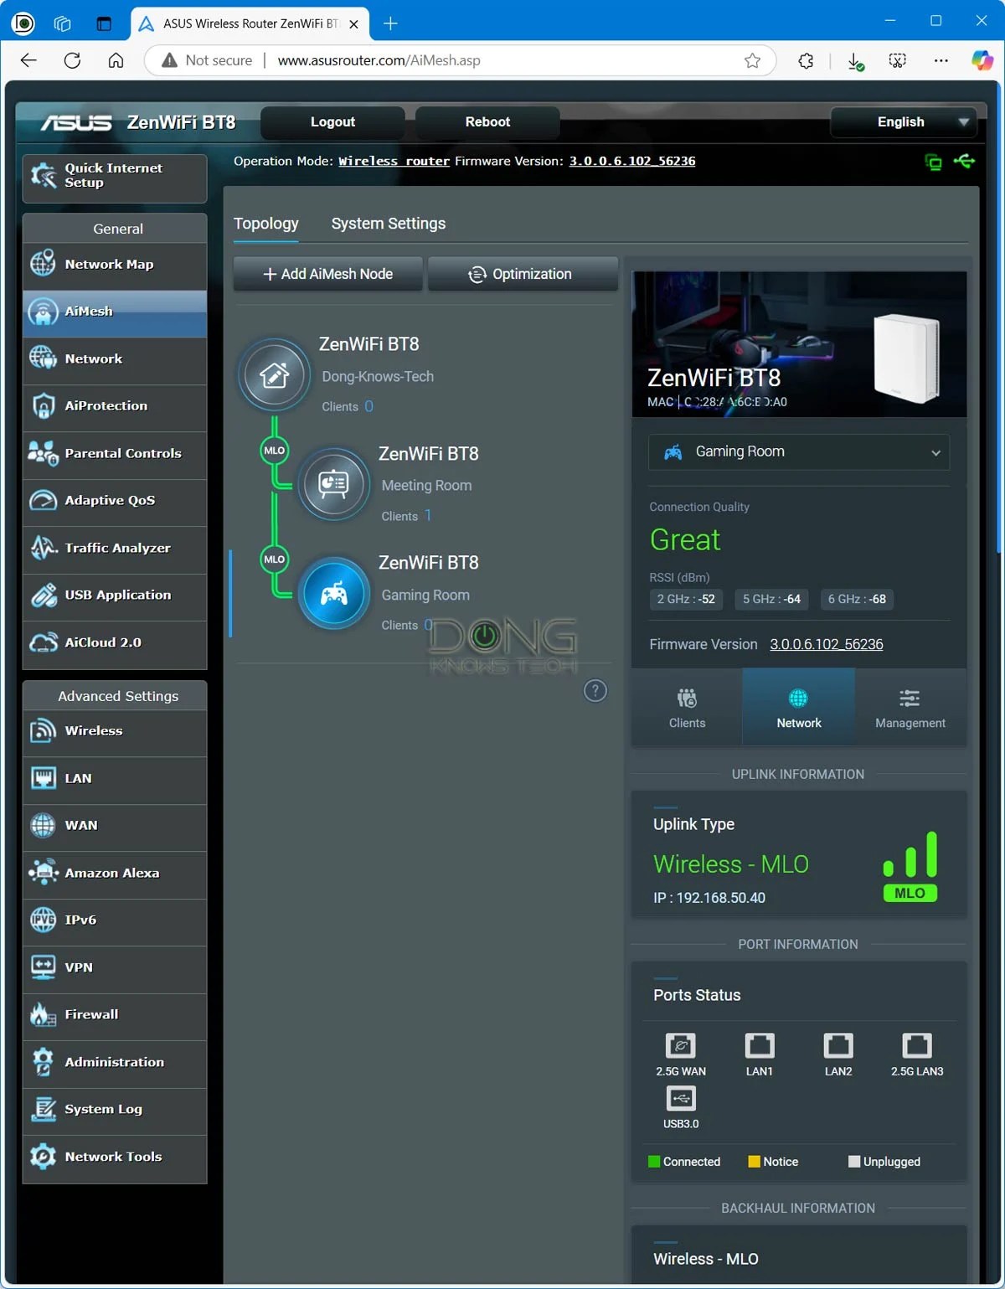Open Quick Internet Setup
Image resolution: width=1005 pixels, height=1289 pixels.
click(x=115, y=178)
